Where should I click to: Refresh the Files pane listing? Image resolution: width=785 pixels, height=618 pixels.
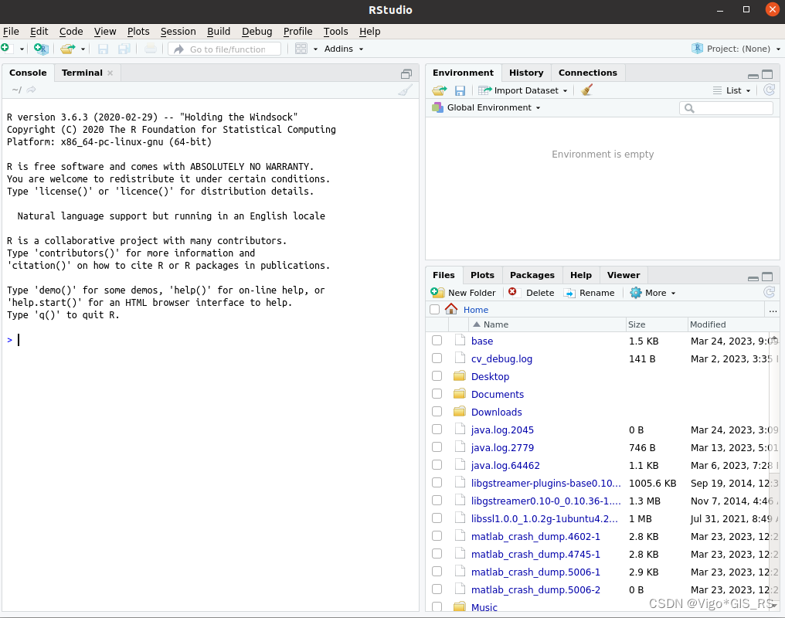(x=770, y=292)
